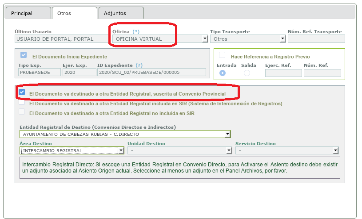The height and width of the screenshot is (219, 362).
Task: Expand the Área Destino combo box
Action: tap(121, 150)
